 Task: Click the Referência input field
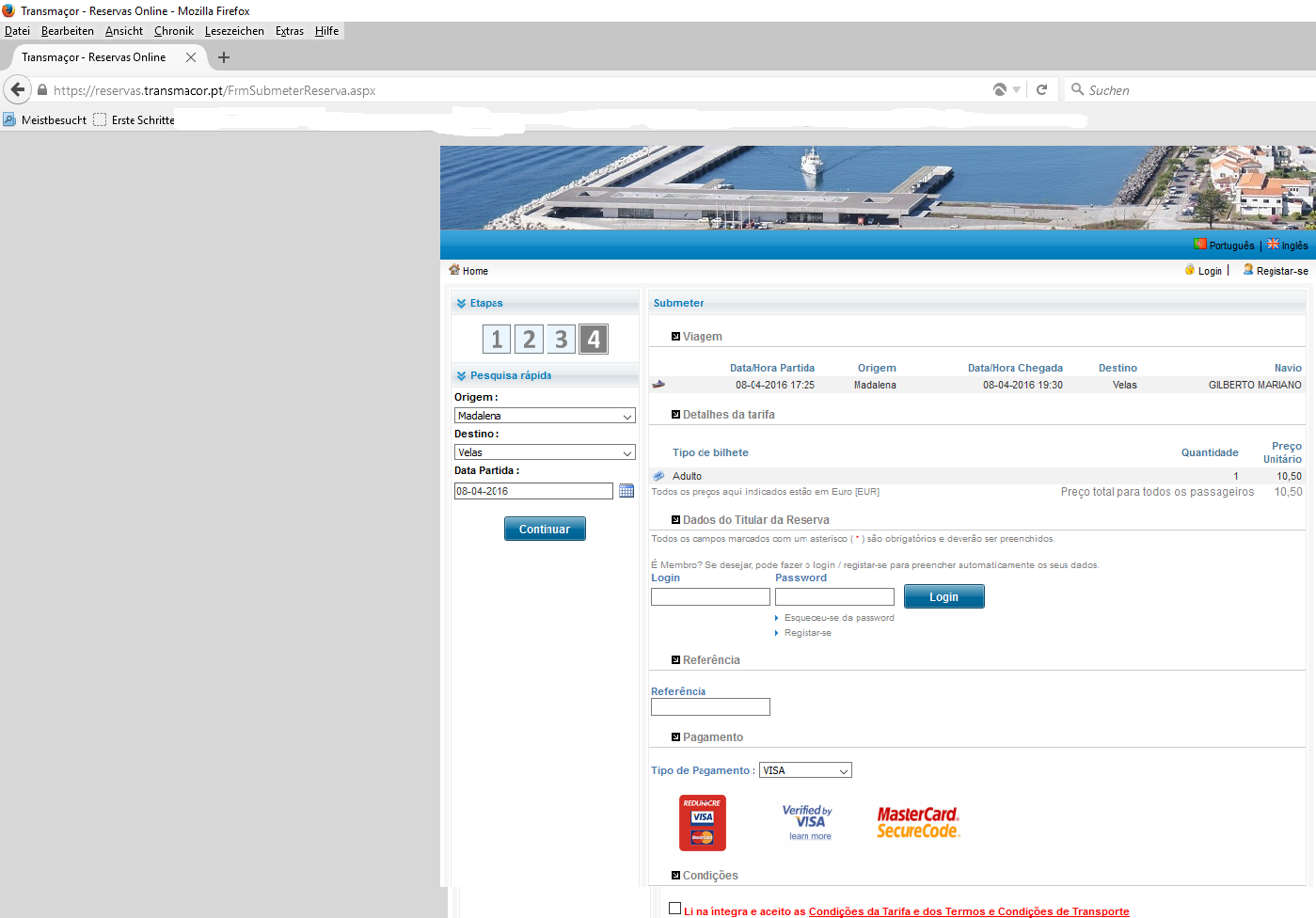[x=710, y=707]
